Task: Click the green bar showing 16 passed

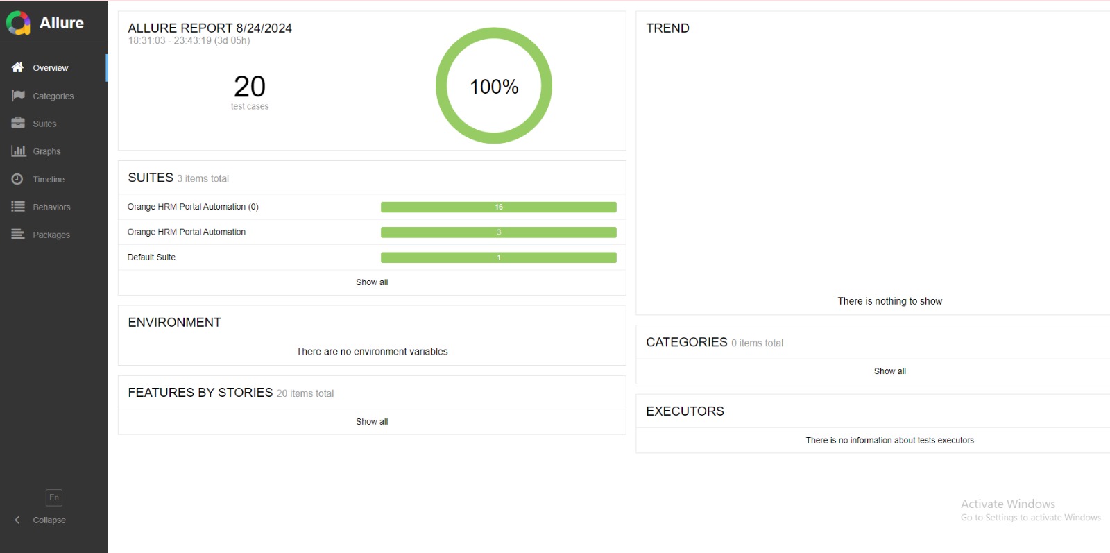Action: (498, 207)
